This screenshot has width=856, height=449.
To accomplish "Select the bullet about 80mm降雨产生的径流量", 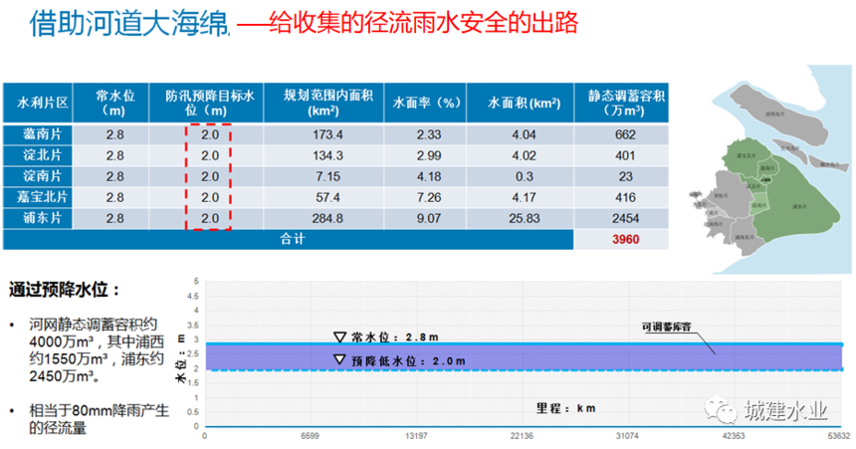I will [x=99, y=419].
